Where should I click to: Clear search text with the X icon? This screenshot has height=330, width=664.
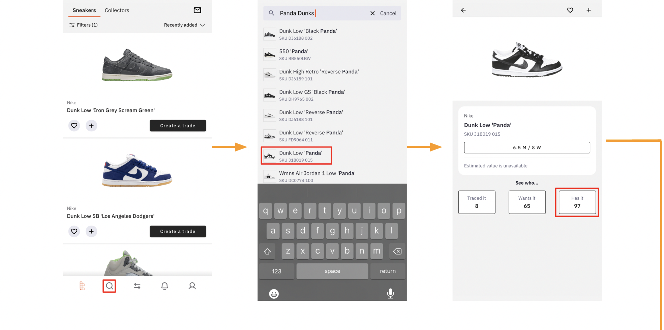pyautogui.click(x=372, y=13)
